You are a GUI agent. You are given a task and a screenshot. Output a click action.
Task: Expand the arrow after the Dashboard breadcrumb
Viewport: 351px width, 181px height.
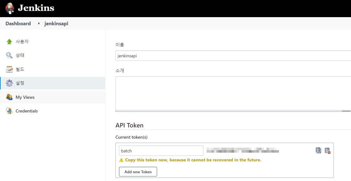pos(39,23)
